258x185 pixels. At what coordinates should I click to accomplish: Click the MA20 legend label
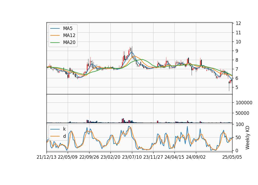pos(69,42)
